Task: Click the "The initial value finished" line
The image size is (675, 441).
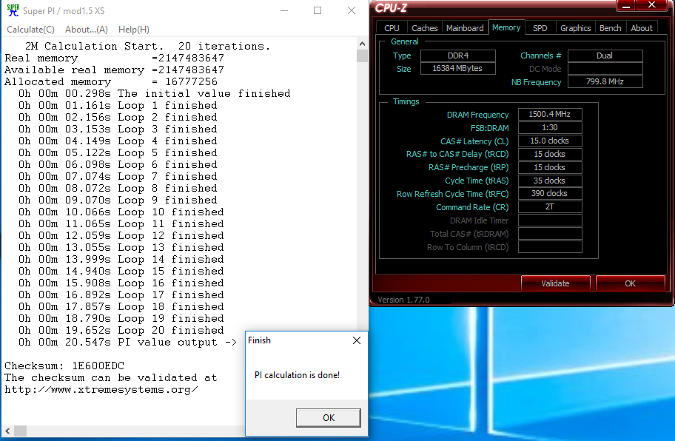Action: [x=155, y=93]
